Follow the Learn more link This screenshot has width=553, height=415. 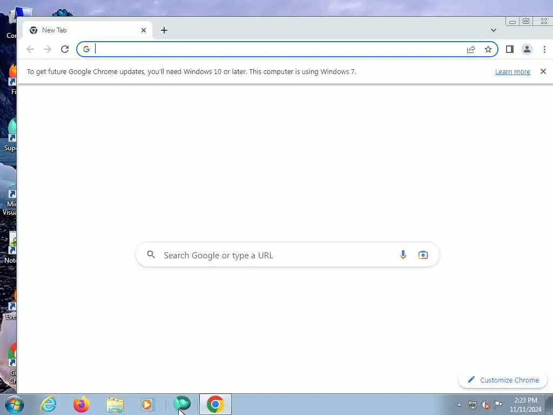(512, 72)
